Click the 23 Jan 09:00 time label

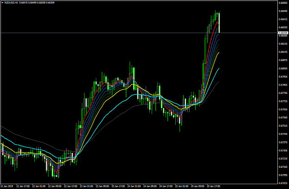[x=103, y=186]
